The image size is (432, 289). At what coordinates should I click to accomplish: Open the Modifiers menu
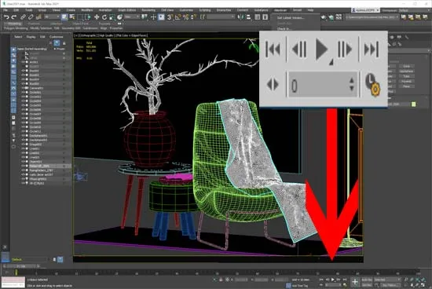[x=86, y=10]
